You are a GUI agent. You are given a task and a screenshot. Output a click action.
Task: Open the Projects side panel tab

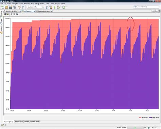(x=1, y=30)
